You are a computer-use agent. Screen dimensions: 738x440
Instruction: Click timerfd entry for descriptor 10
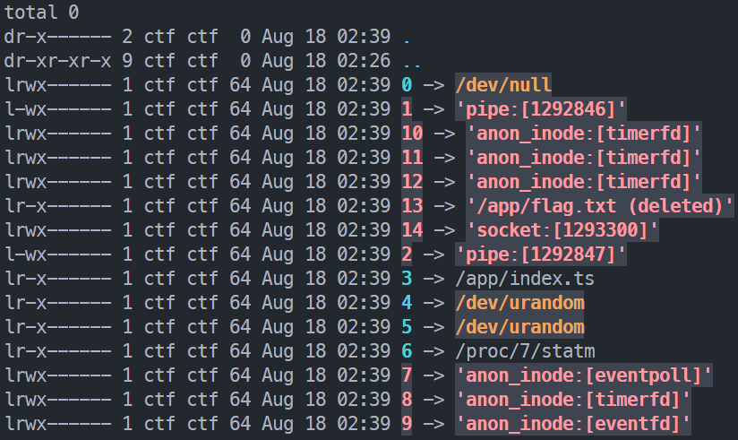(x=584, y=134)
